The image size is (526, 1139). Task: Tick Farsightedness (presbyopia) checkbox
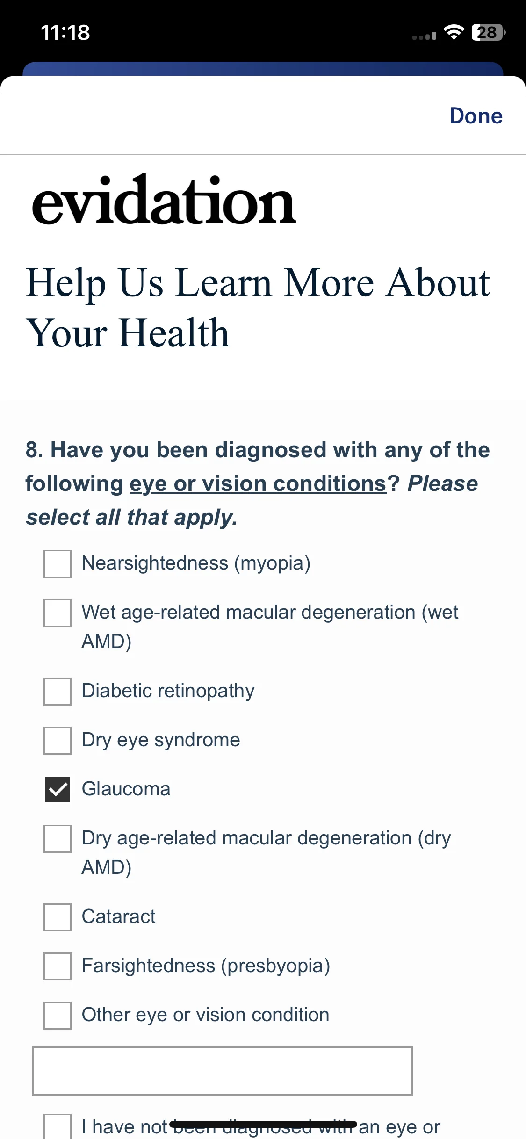[x=58, y=966]
